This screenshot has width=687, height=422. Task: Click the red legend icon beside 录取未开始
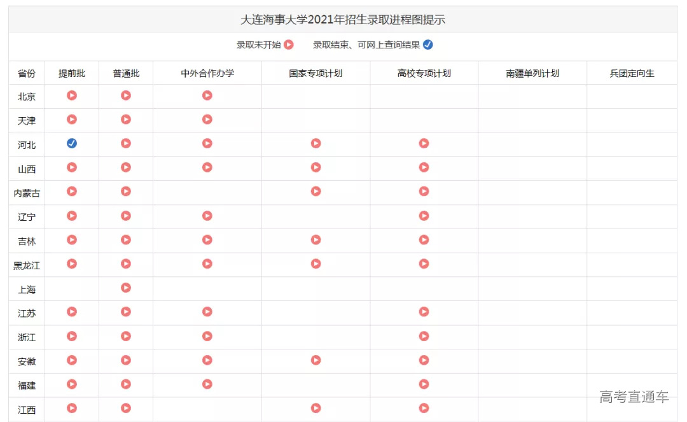pyautogui.click(x=289, y=45)
